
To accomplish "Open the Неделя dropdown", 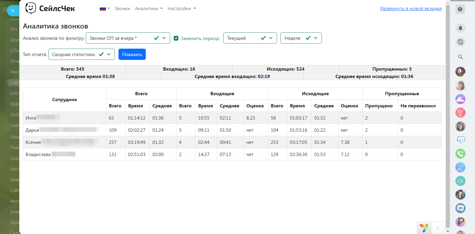I will coord(301,38).
